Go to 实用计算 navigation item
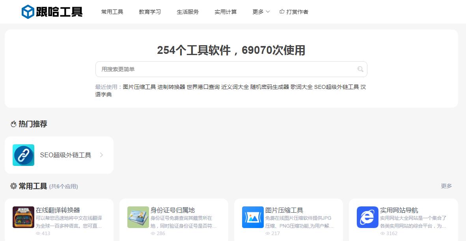The height and width of the screenshot is (241, 466). pyautogui.click(x=226, y=12)
